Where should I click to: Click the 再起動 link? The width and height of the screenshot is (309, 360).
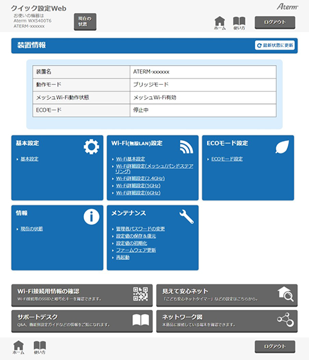click(122, 257)
